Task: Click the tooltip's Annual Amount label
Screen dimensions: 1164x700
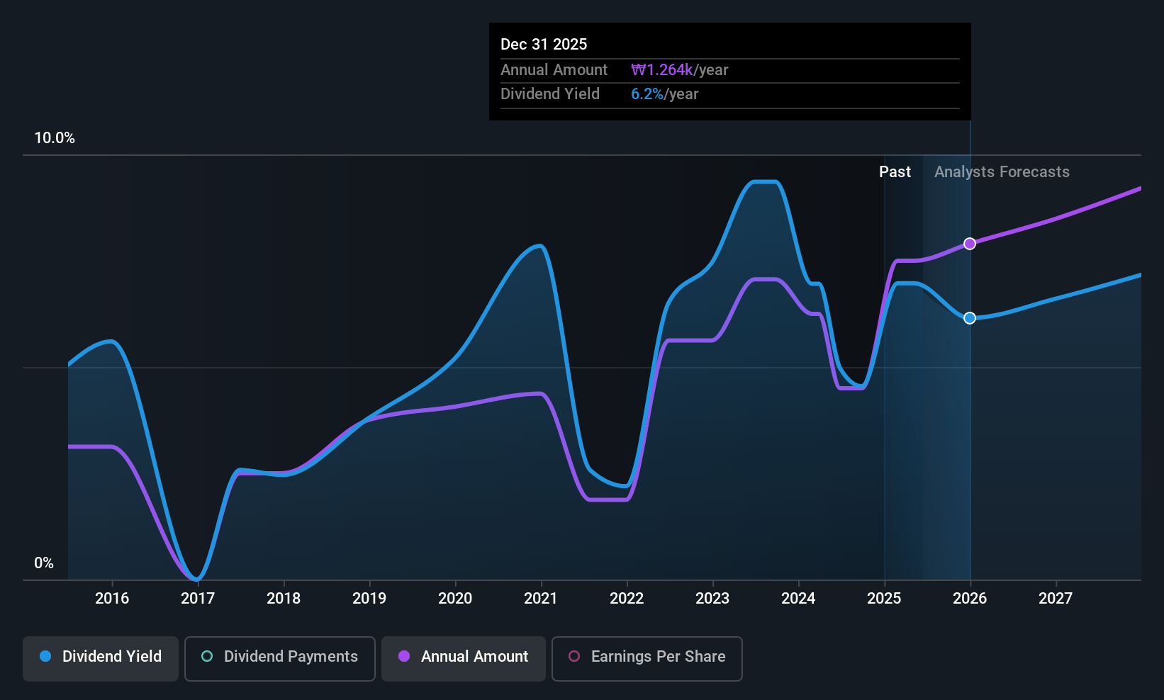Action: (554, 70)
